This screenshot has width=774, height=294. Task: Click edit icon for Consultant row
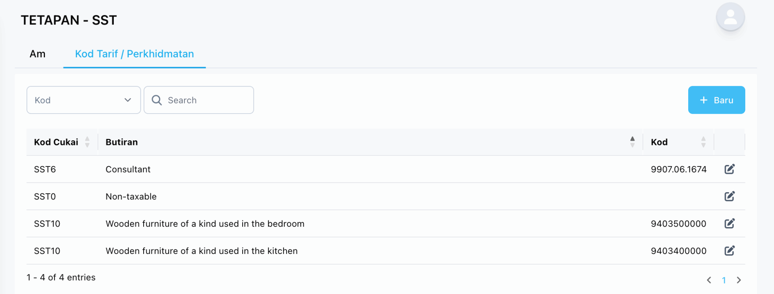click(x=729, y=169)
